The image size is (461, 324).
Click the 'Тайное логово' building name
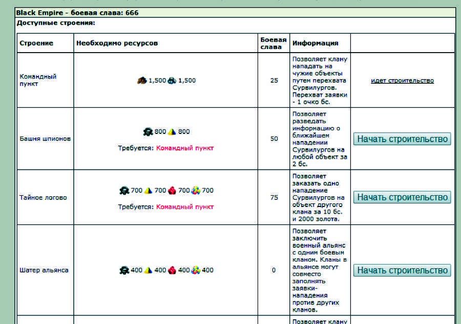coord(43,198)
